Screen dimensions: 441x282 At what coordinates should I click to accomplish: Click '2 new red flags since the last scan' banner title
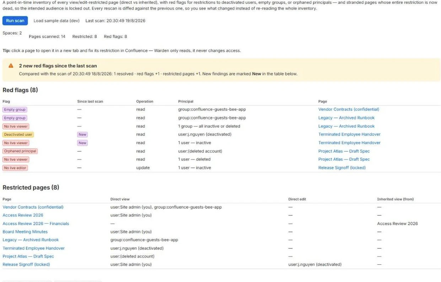click(x=58, y=66)
